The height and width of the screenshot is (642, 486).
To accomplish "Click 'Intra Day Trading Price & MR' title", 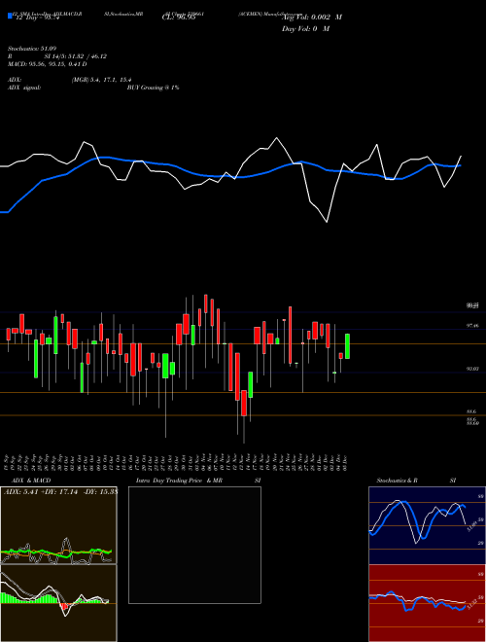I will (x=179, y=481).
